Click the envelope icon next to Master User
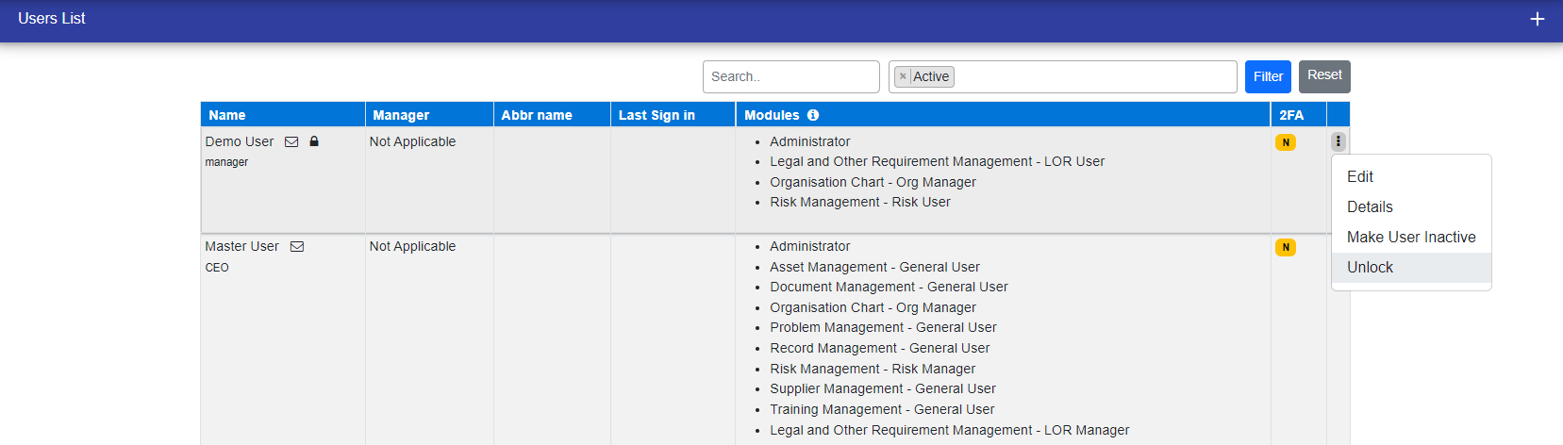Screen dimensions: 1563x445 pyautogui.click(x=297, y=246)
